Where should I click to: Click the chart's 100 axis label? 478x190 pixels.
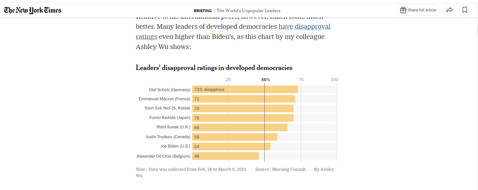[x=334, y=80]
